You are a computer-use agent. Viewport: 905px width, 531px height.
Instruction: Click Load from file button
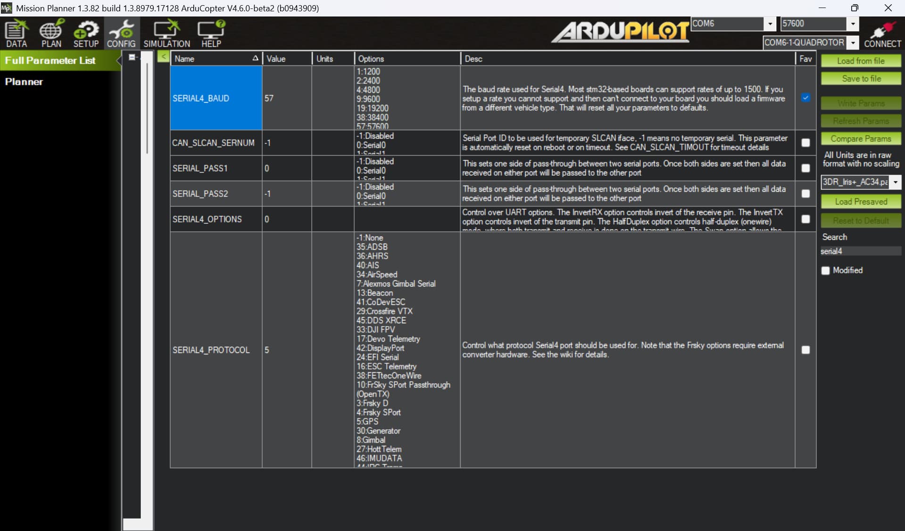coord(861,61)
